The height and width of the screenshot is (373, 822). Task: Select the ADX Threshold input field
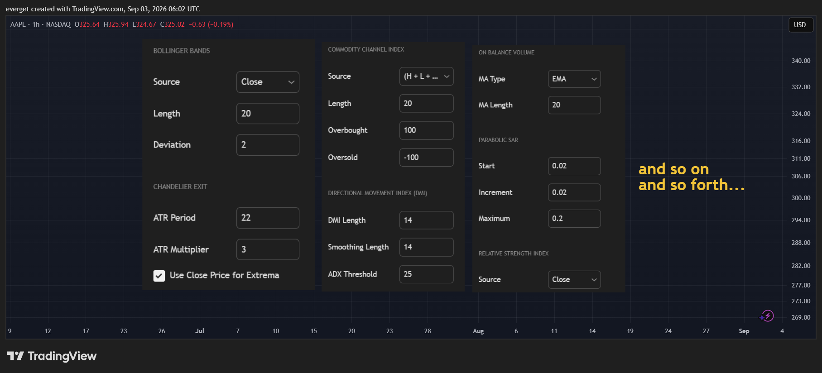pyautogui.click(x=426, y=274)
